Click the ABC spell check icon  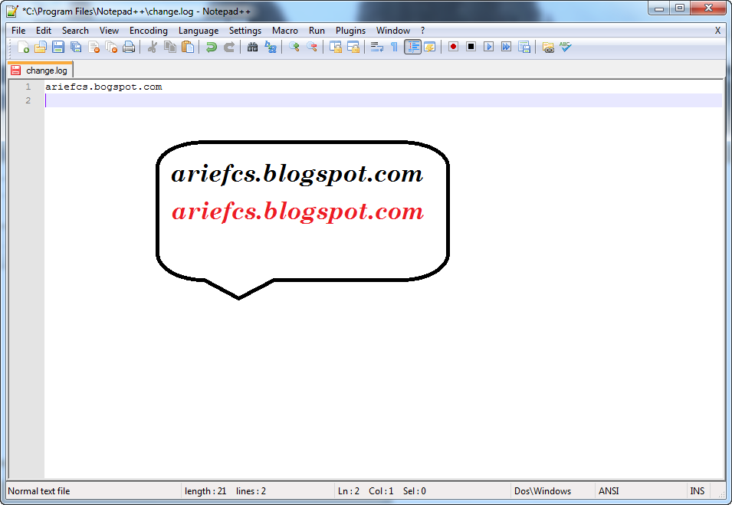coord(566,47)
